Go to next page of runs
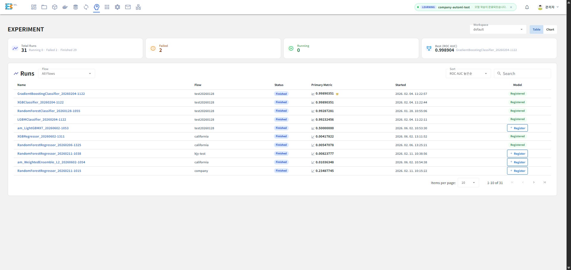Image resolution: width=571 pixels, height=270 pixels. coord(534,182)
